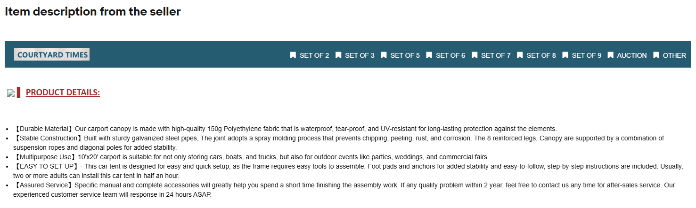Open the OTHER category text link
The image size is (696, 208).
click(x=674, y=55)
